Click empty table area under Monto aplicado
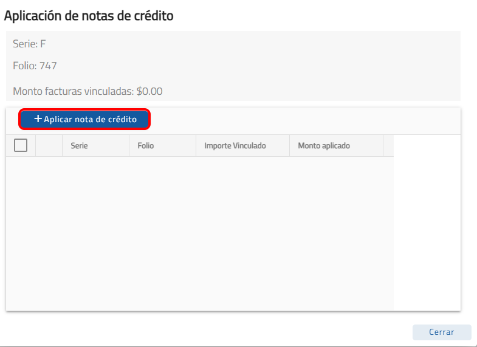This screenshot has height=347, width=477. click(x=336, y=231)
